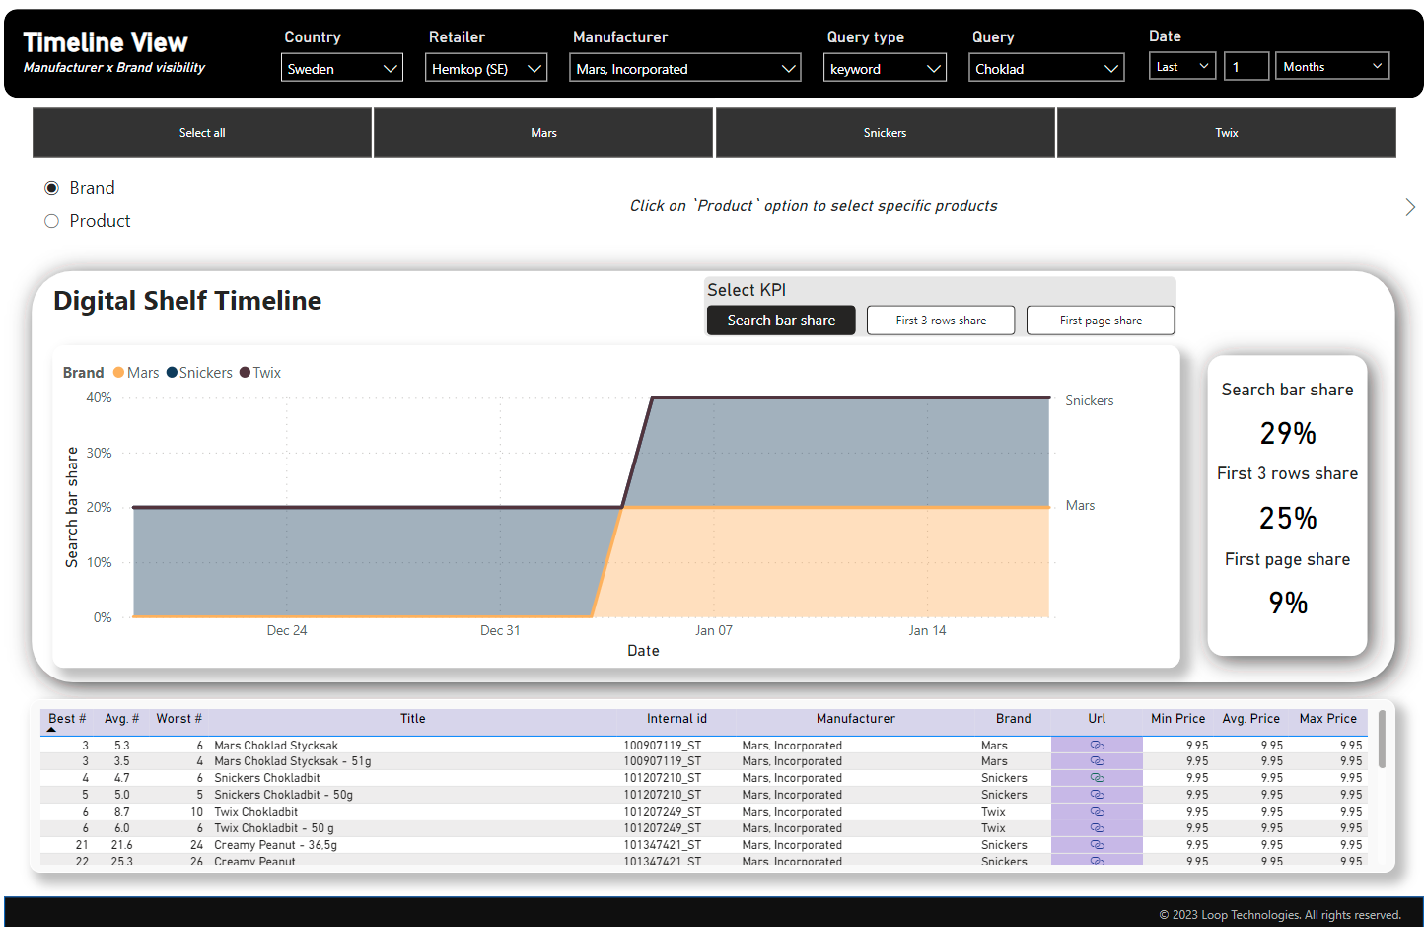
Task: Switch KPI to First 3 rows share
Action: 941,321
